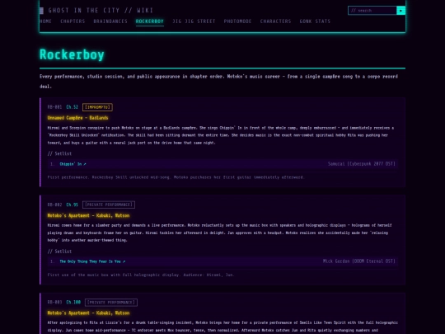Click the RB-003 Motoko's Apartment venue heading
The width and height of the screenshot is (445, 334).
[x=88, y=313]
